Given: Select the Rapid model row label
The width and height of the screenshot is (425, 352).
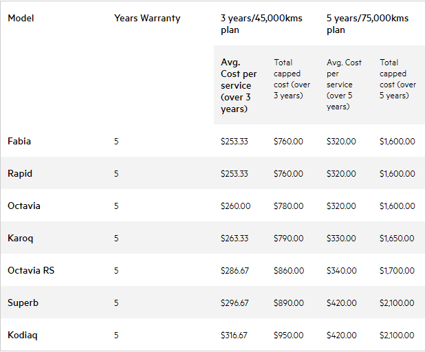Looking at the screenshot, I should [20, 174].
